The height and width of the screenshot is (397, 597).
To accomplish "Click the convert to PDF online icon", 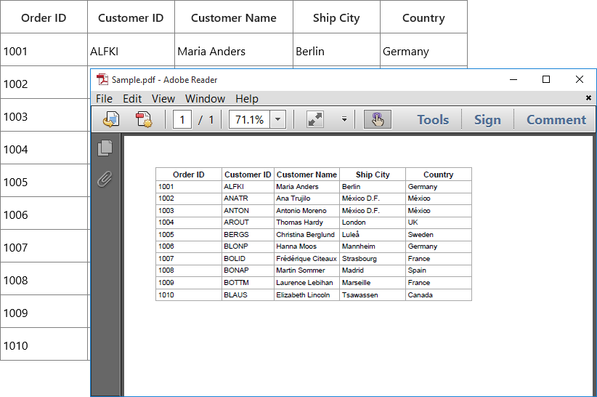I will point(111,120).
